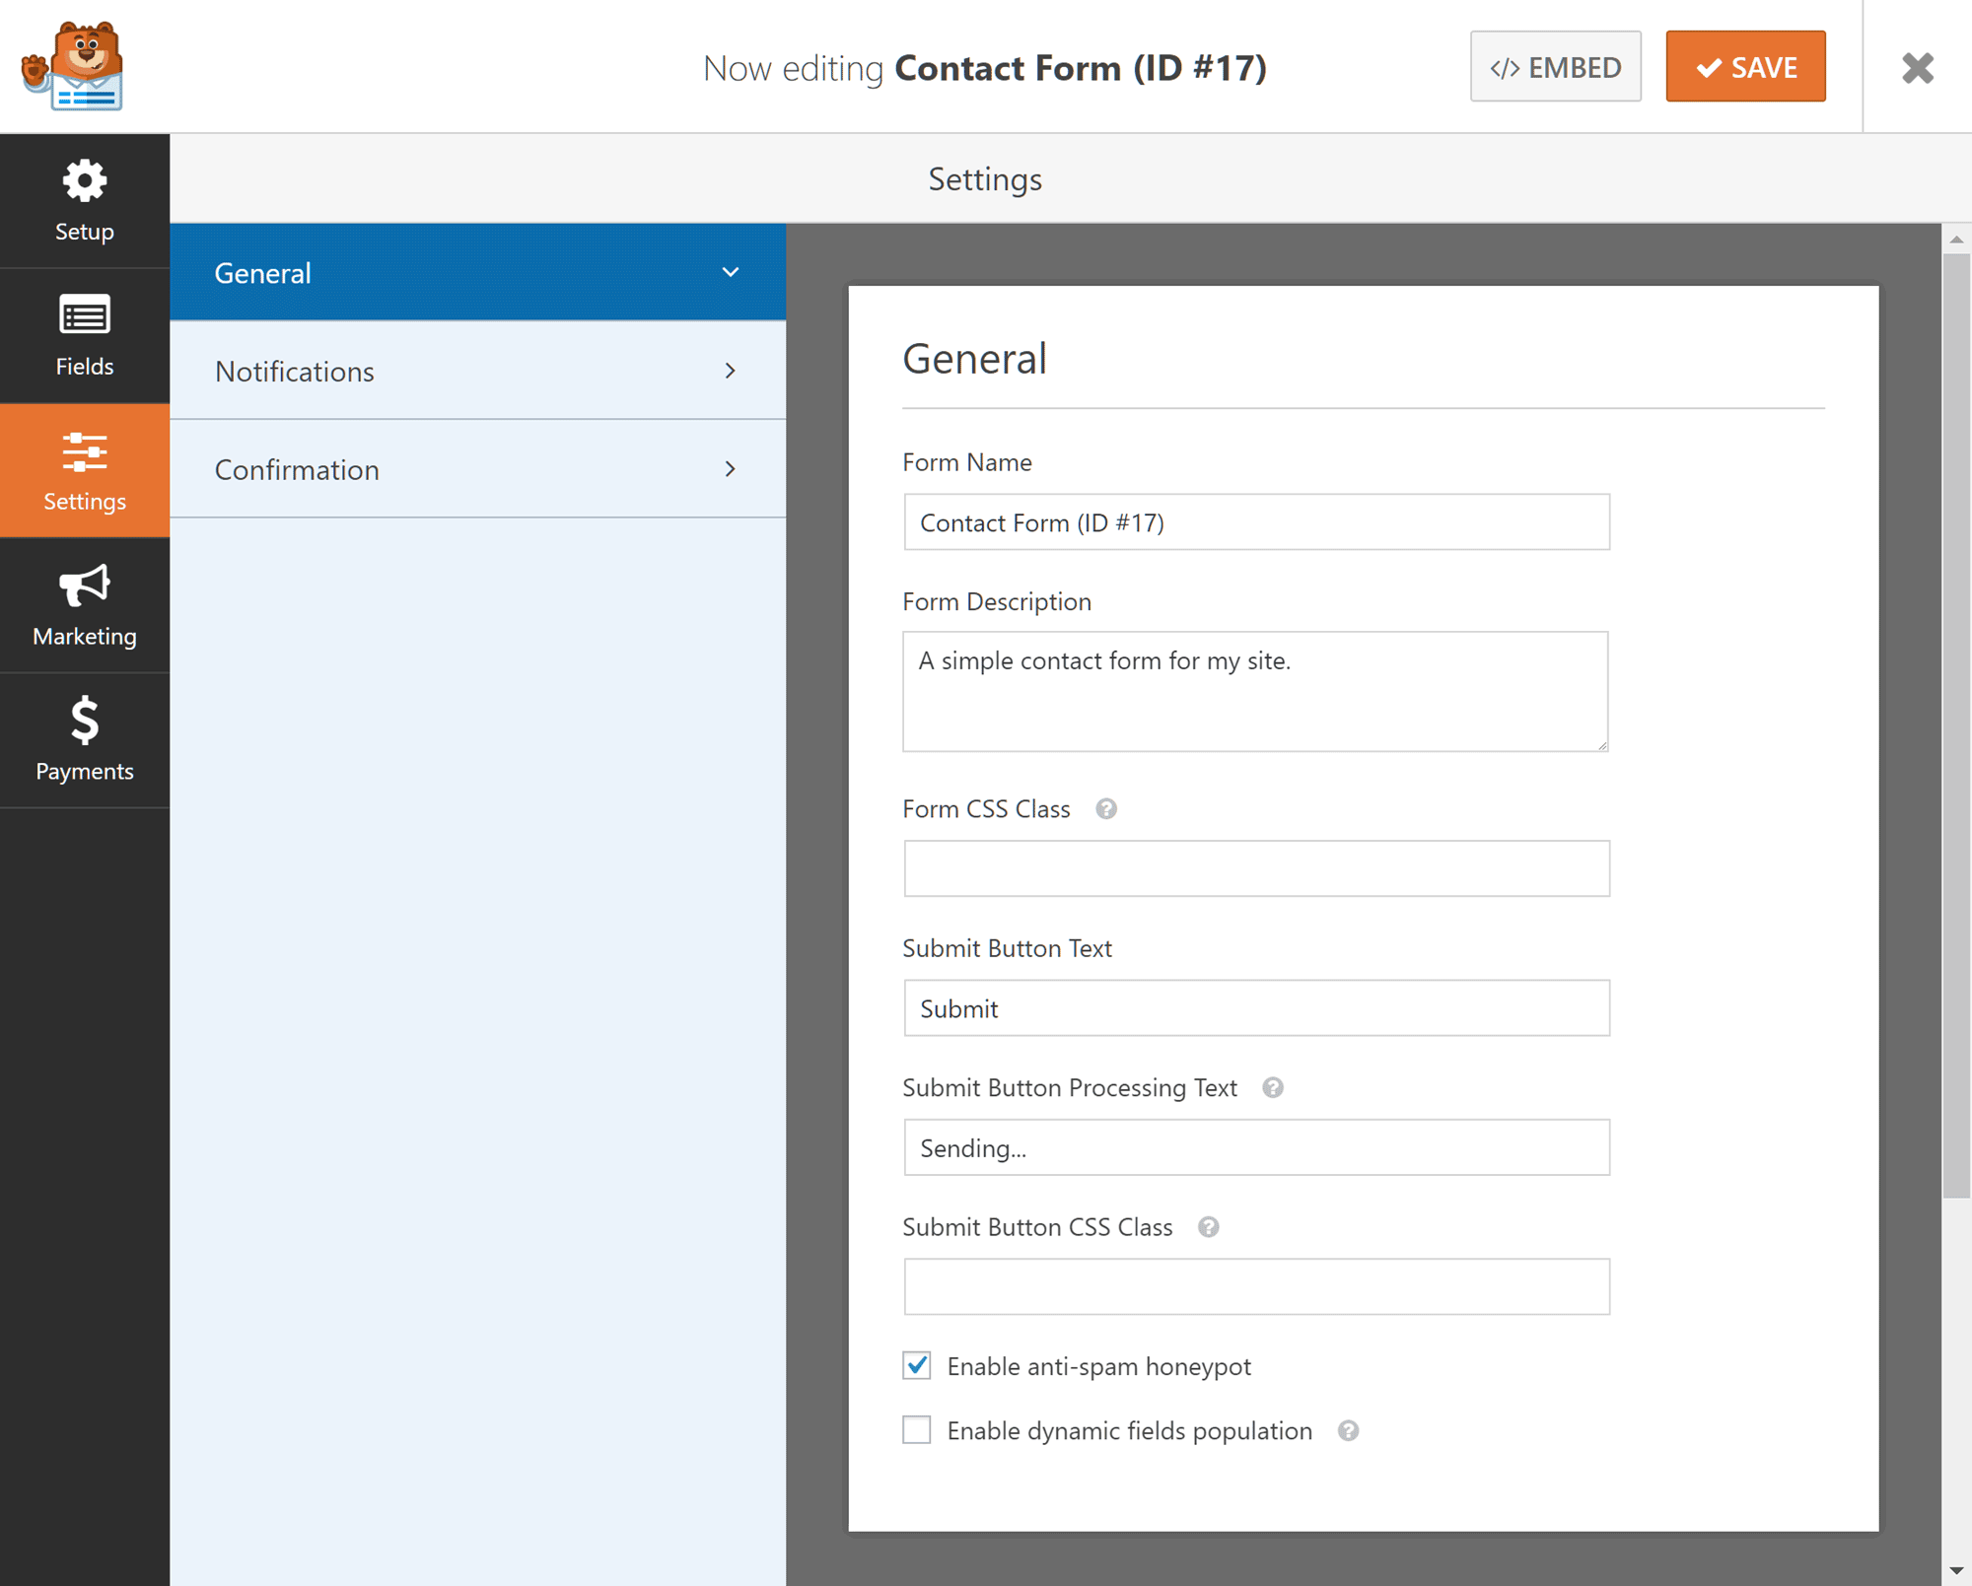Expand the Confirmation settings section
Image resolution: width=1972 pixels, height=1586 pixels.
(476, 467)
